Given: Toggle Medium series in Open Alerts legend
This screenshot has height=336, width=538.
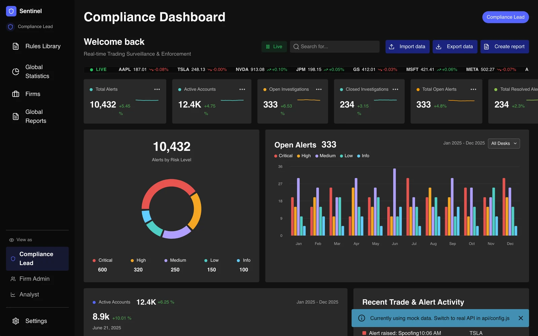Looking at the screenshot, I should pos(325,156).
